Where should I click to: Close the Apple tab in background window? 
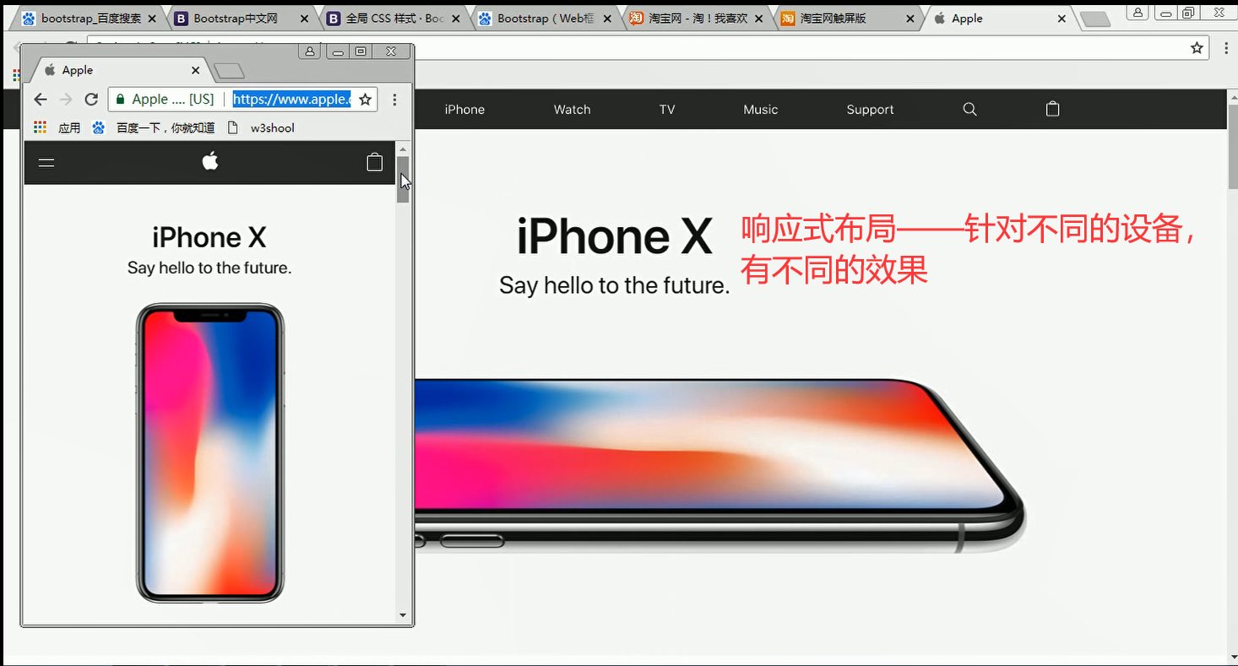1062,19
